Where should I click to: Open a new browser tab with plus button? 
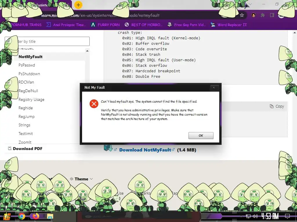pos(78,5)
